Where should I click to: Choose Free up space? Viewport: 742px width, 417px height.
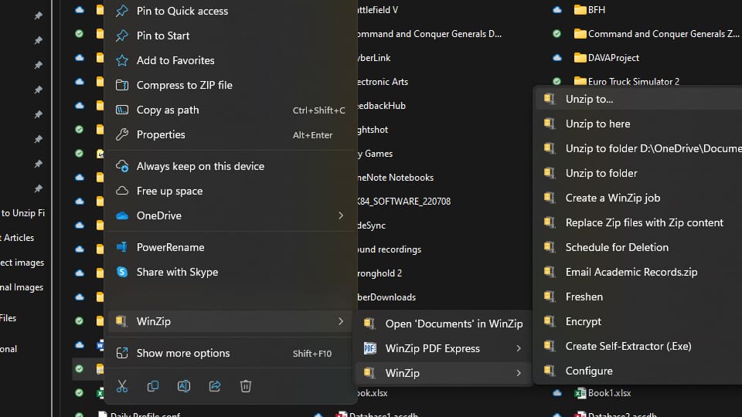(230, 191)
